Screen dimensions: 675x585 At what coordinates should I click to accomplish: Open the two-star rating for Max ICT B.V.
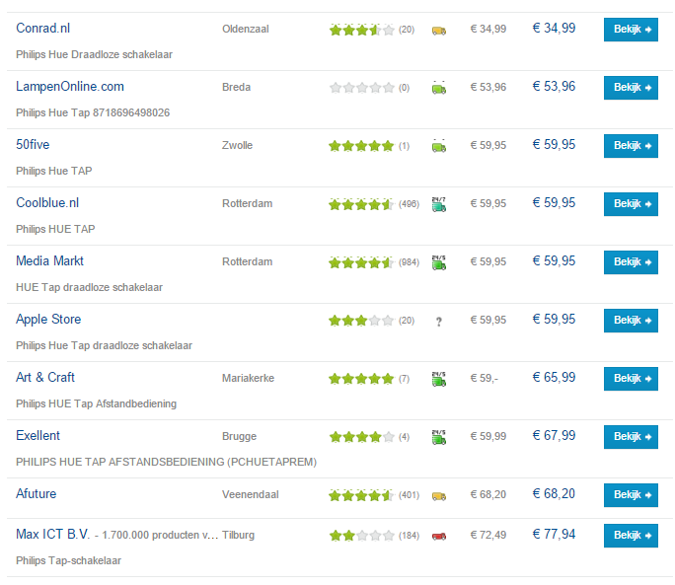click(361, 536)
